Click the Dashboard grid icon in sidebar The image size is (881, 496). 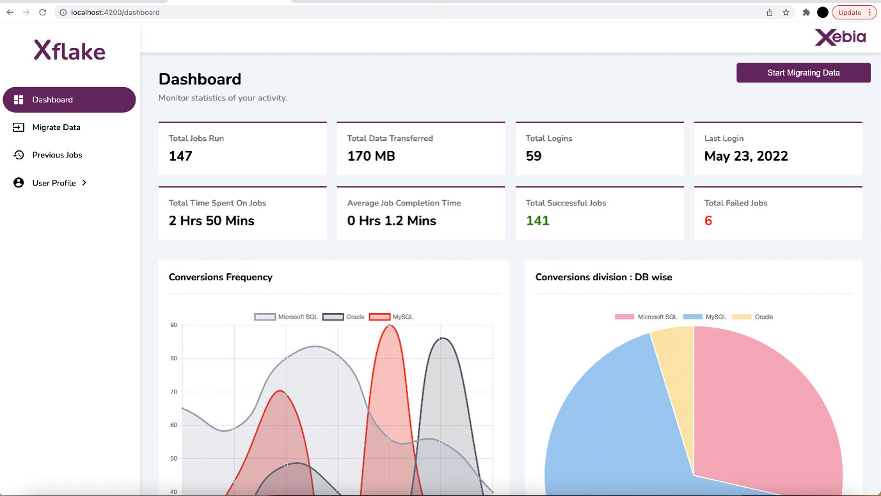click(19, 100)
